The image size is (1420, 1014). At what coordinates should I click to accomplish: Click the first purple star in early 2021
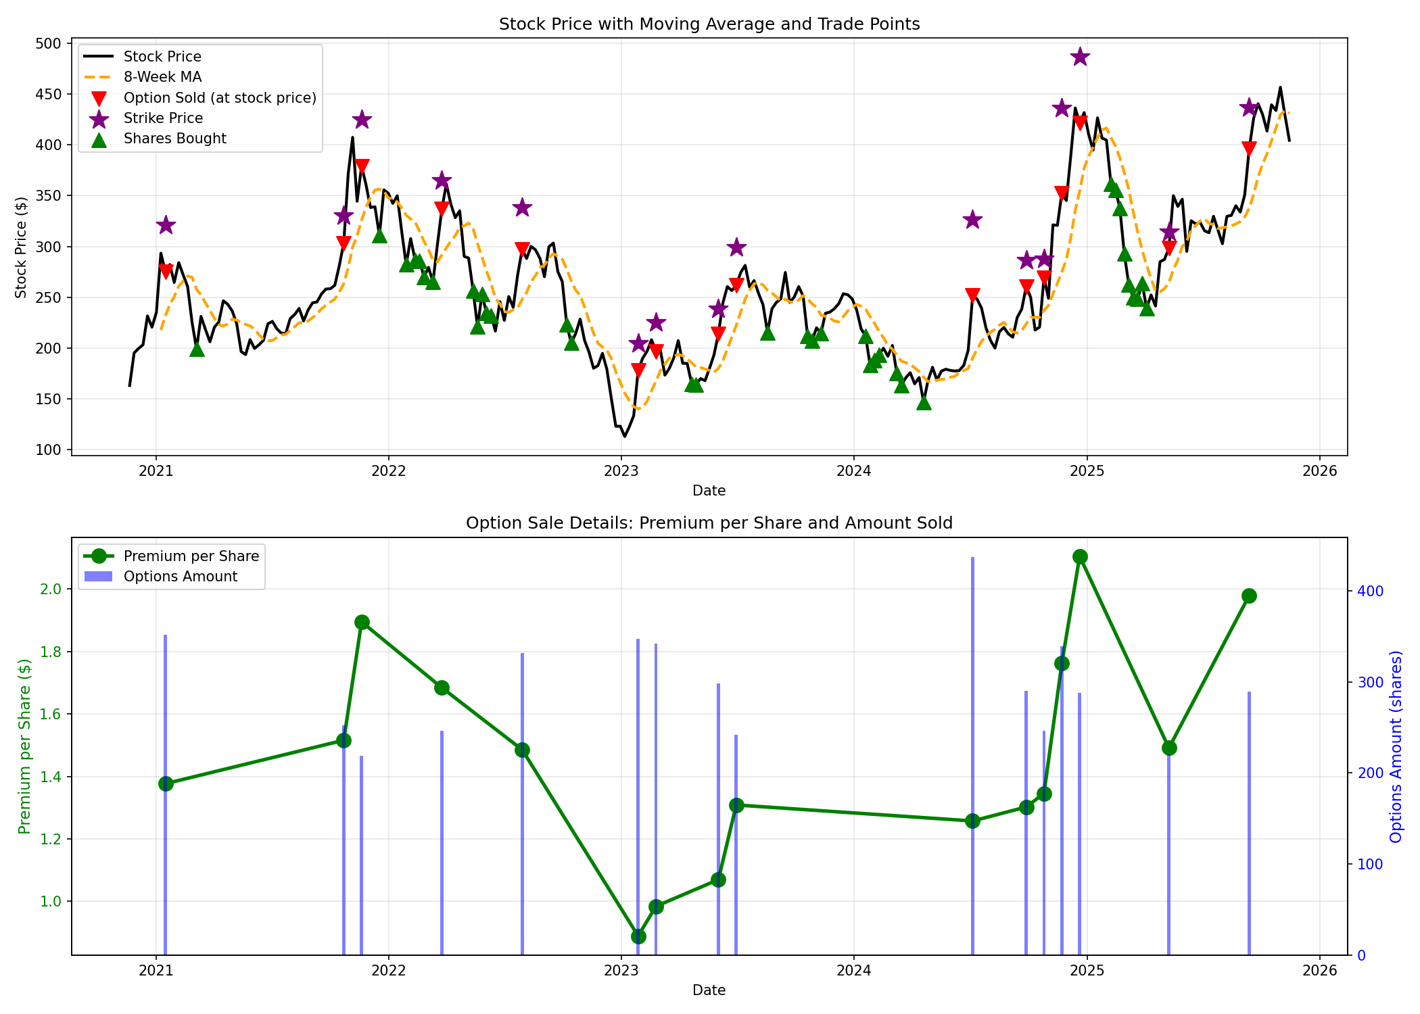tap(166, 225)
